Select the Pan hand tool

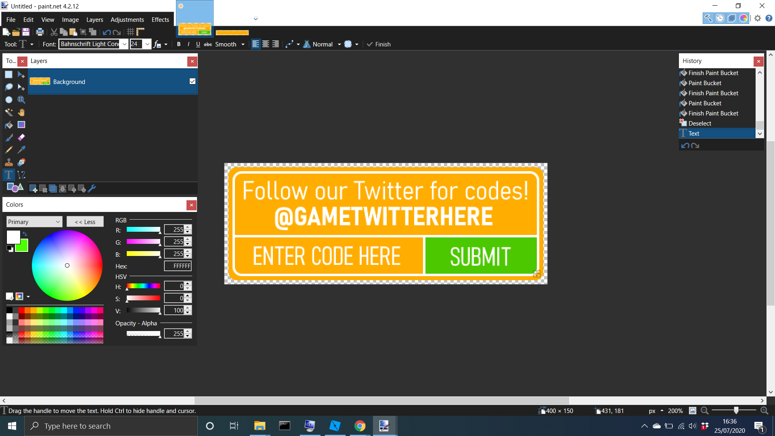pos(21,112)
